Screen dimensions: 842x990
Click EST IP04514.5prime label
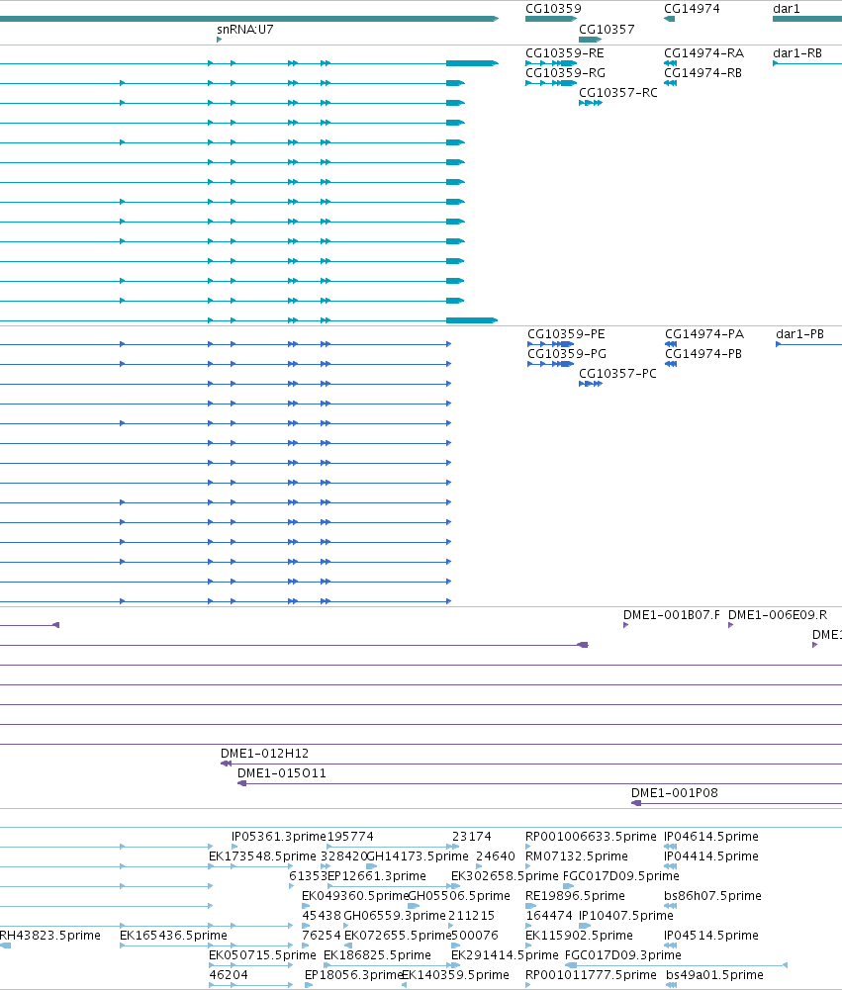711,936
